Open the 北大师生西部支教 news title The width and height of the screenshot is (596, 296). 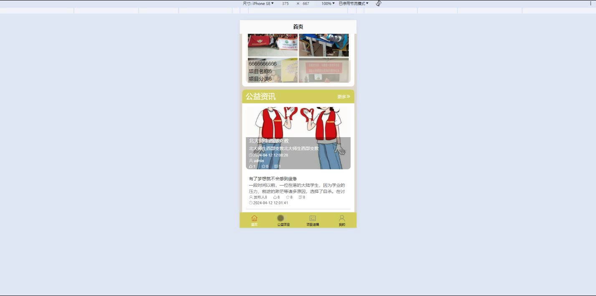click(269, 141)
